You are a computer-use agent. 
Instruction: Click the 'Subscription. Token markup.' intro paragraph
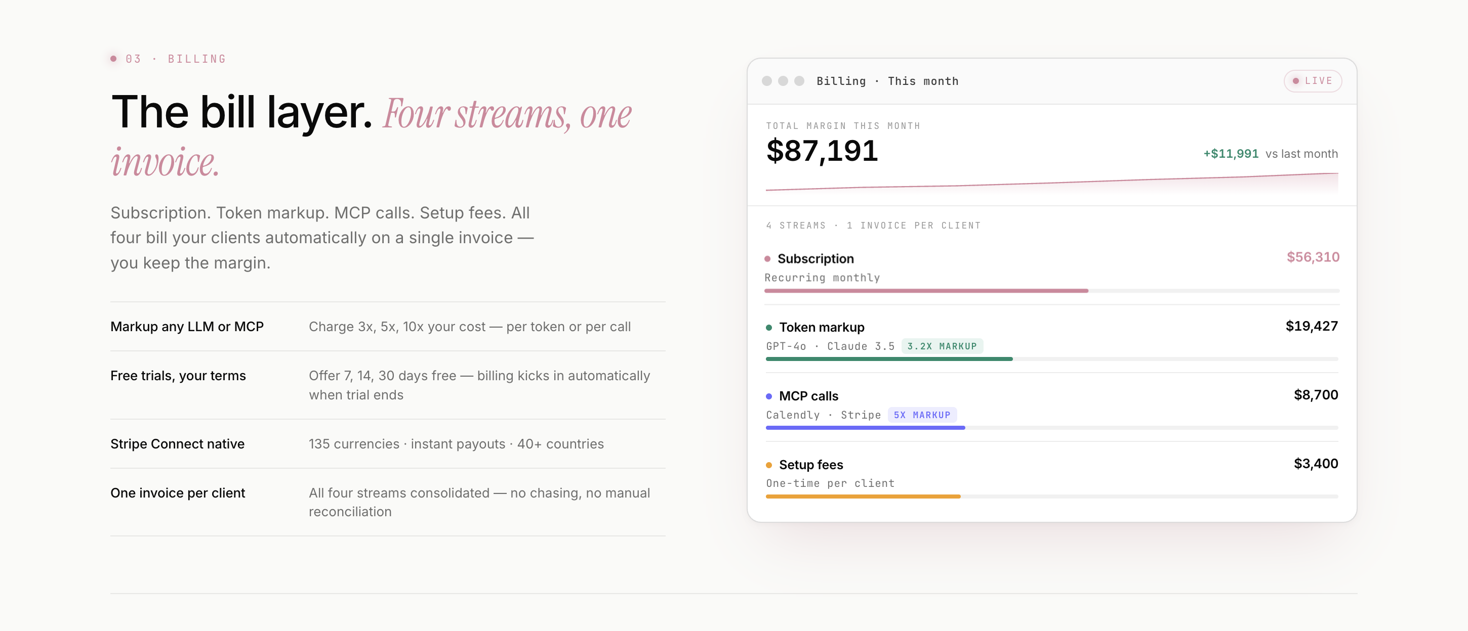[x=322, y=238]
